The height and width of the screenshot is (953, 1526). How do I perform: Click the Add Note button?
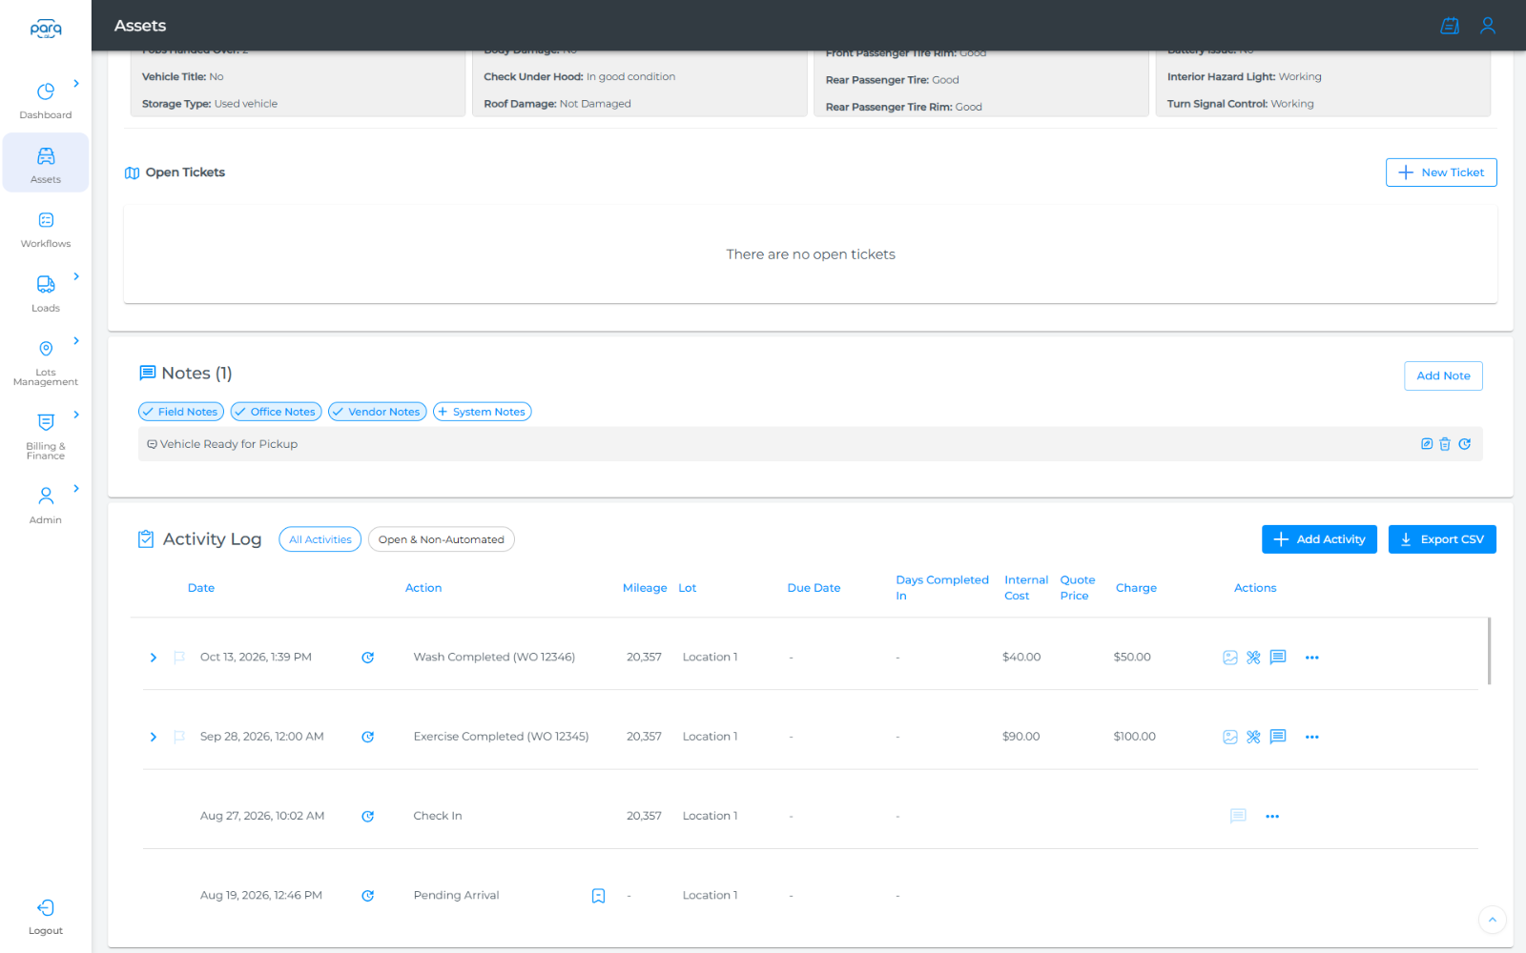click(1443, 375)
